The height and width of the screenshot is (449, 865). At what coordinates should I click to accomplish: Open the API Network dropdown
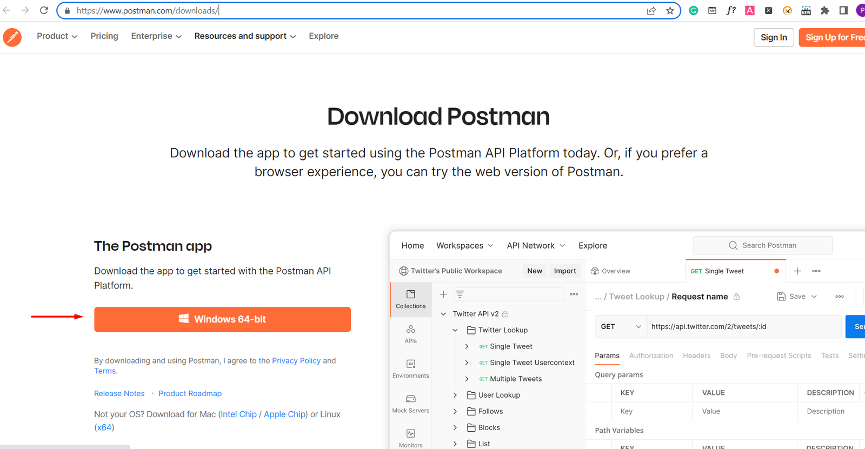pyautogui.click(x=536, y=245)
